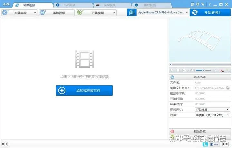
Task: Click the Facebook Like button
Action: [x=214, y=144]
